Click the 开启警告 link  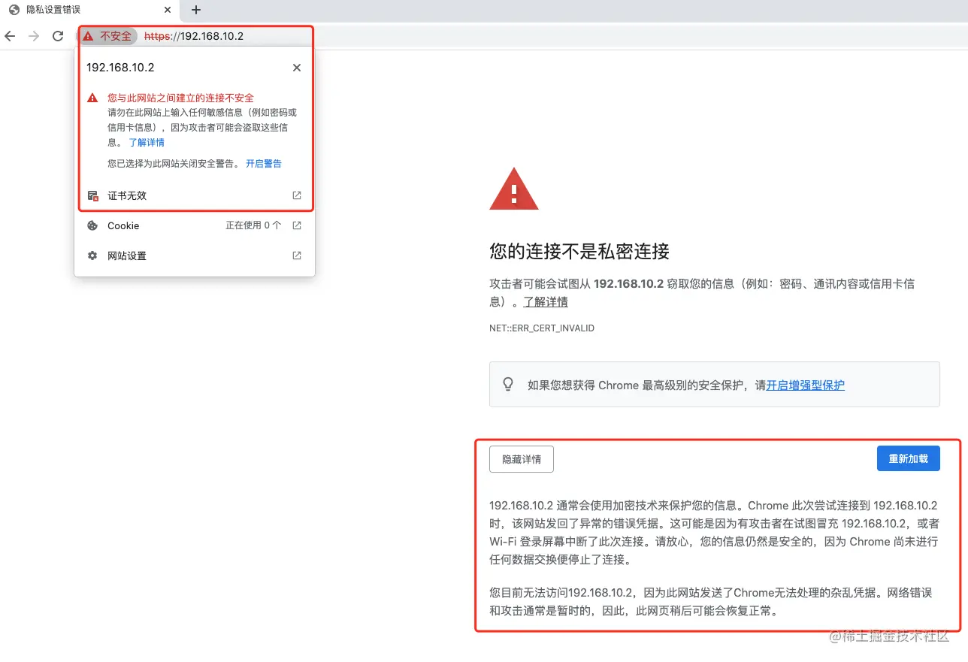pyautogui.click(x=264, y=163)
